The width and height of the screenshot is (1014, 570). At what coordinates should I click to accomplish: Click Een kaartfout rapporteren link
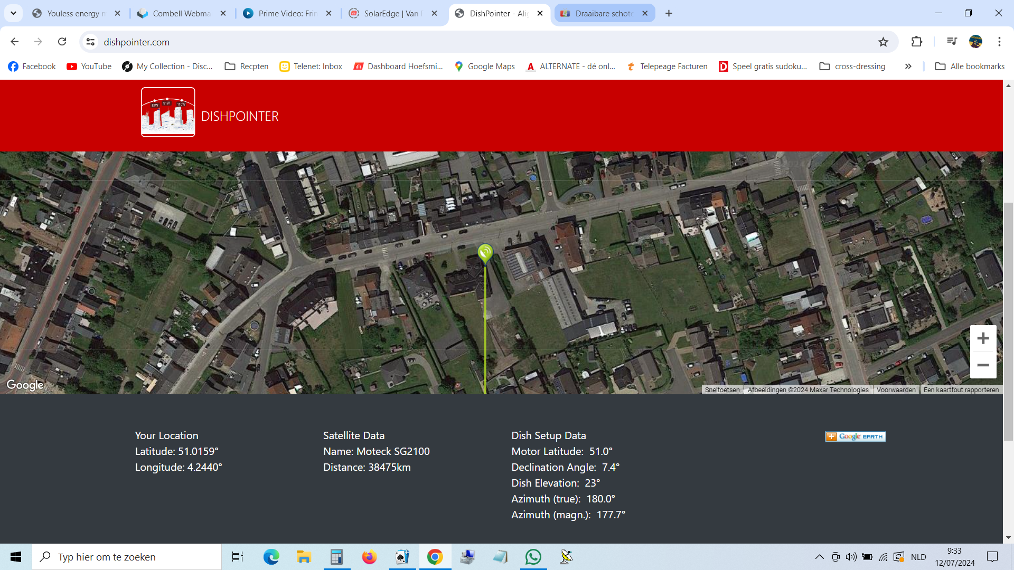click(961, 390)
